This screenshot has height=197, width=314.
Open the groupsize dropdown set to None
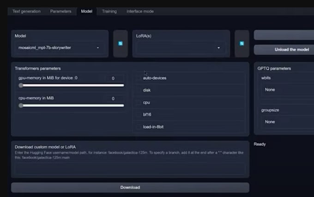click(288, 122)
